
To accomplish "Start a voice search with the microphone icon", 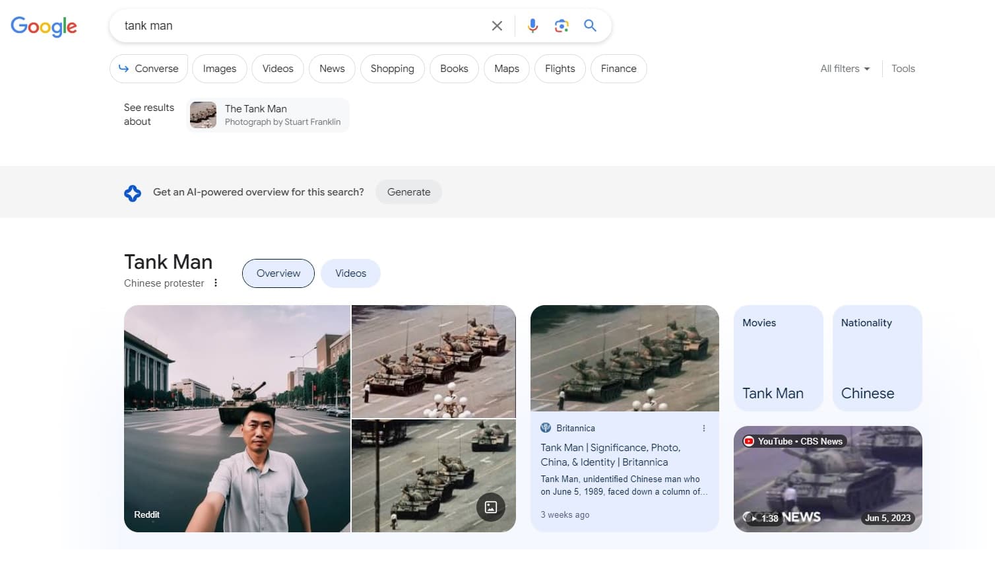I will pyautogui.click(x=532, y=26).
